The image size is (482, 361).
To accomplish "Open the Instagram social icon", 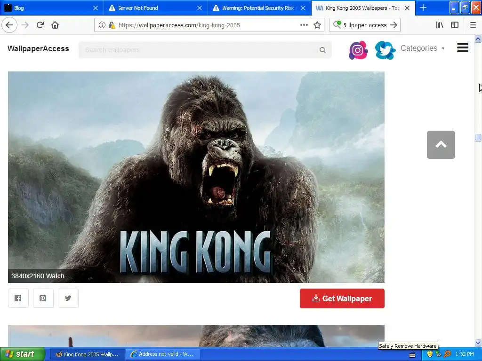I will pyautogui.click(x=358, y=50).
